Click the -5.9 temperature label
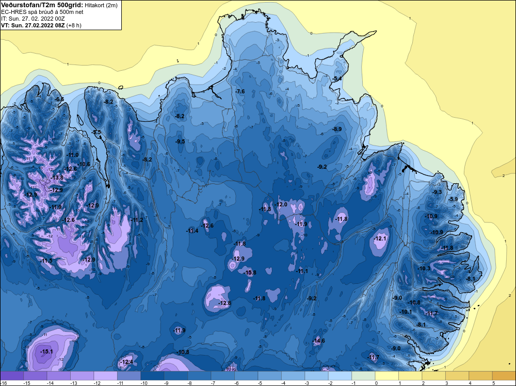The image size is (516, 386). pyautogui.click(x=453, y=199)
